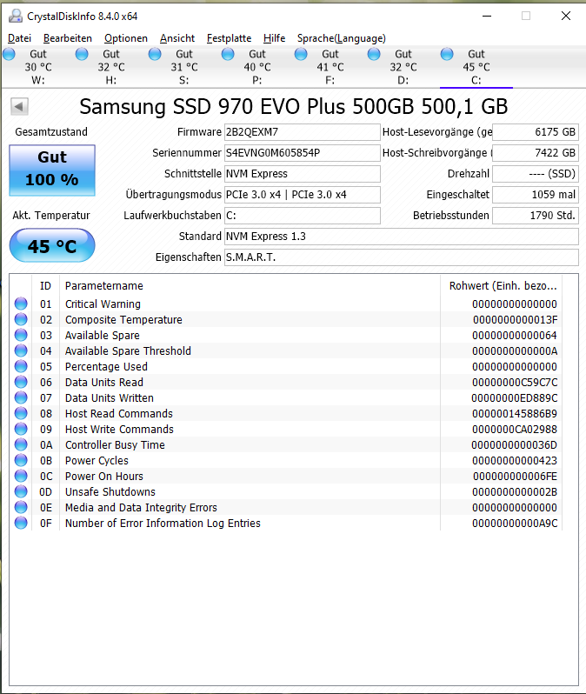Select drive D: status orb
This screenshot has width=586, height=694.
pyautogui.click(x=374, y=55)
